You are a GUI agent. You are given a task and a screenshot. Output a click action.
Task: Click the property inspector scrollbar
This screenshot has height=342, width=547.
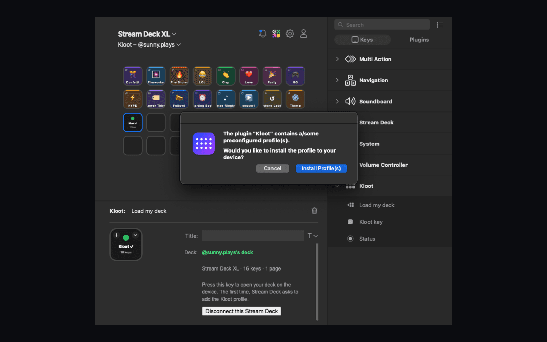pos(317,281)
